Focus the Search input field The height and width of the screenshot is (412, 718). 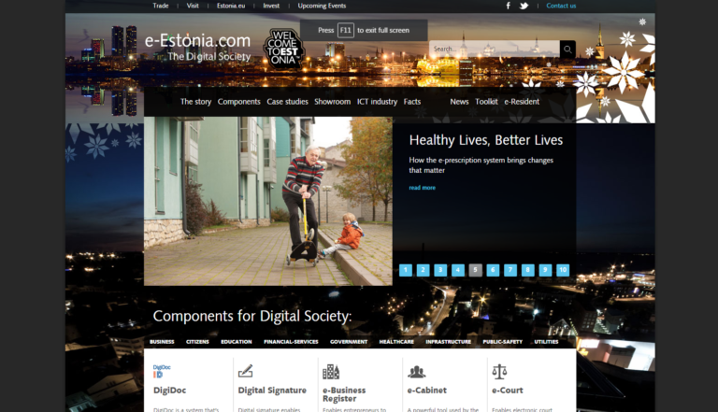click(x=495, y=49)
